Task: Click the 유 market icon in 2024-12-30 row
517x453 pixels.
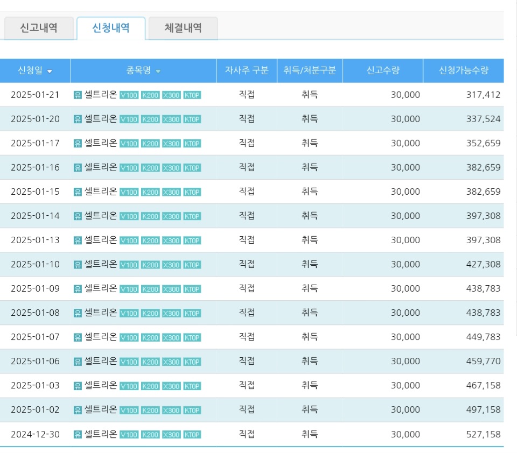Action: coord(78,435)
